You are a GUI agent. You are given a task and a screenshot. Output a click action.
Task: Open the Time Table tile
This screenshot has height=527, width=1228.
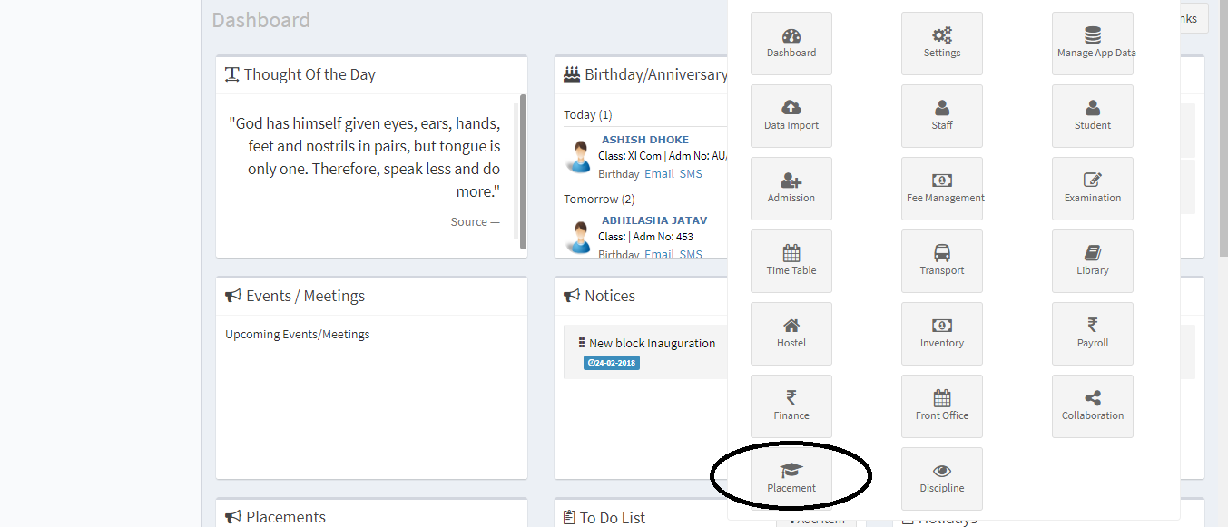click(x=791, y=261)
